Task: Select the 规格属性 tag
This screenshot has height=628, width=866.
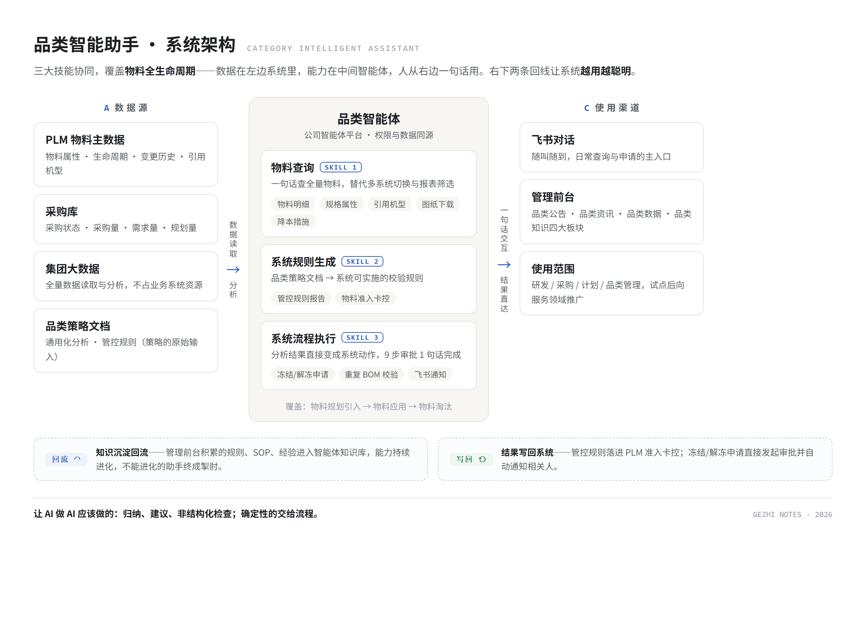Action: pos(341,204)
